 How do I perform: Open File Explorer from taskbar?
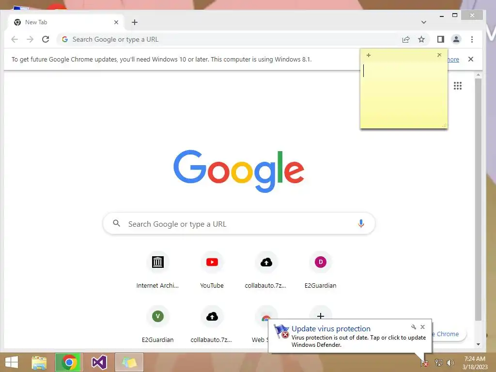(x=39, y=362)
